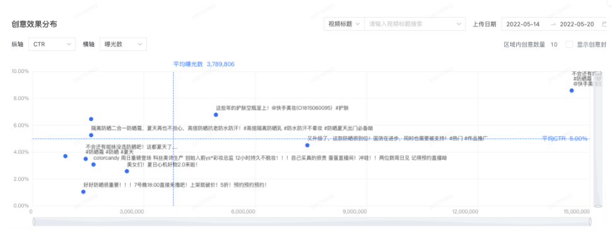Viewport: 612px width, 233px height.
Task: Expand the video title search suggestions arrow
Action: (459, 24)
